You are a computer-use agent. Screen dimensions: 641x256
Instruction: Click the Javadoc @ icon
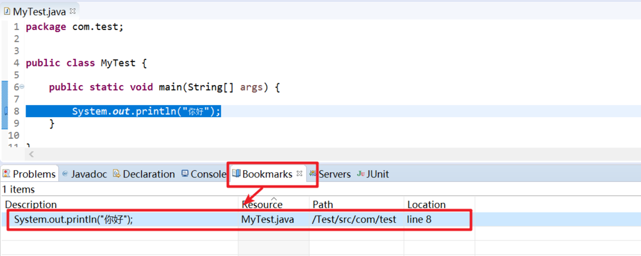[x=65, y=174]
